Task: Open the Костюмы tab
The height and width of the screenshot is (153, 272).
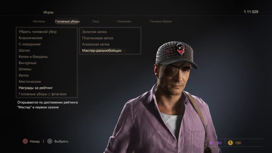Action: click(39, 21)
